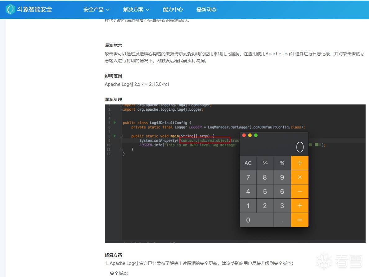369x277 pixels.
Task: Click the 6 key on the calculator
Action: point(282,192)
